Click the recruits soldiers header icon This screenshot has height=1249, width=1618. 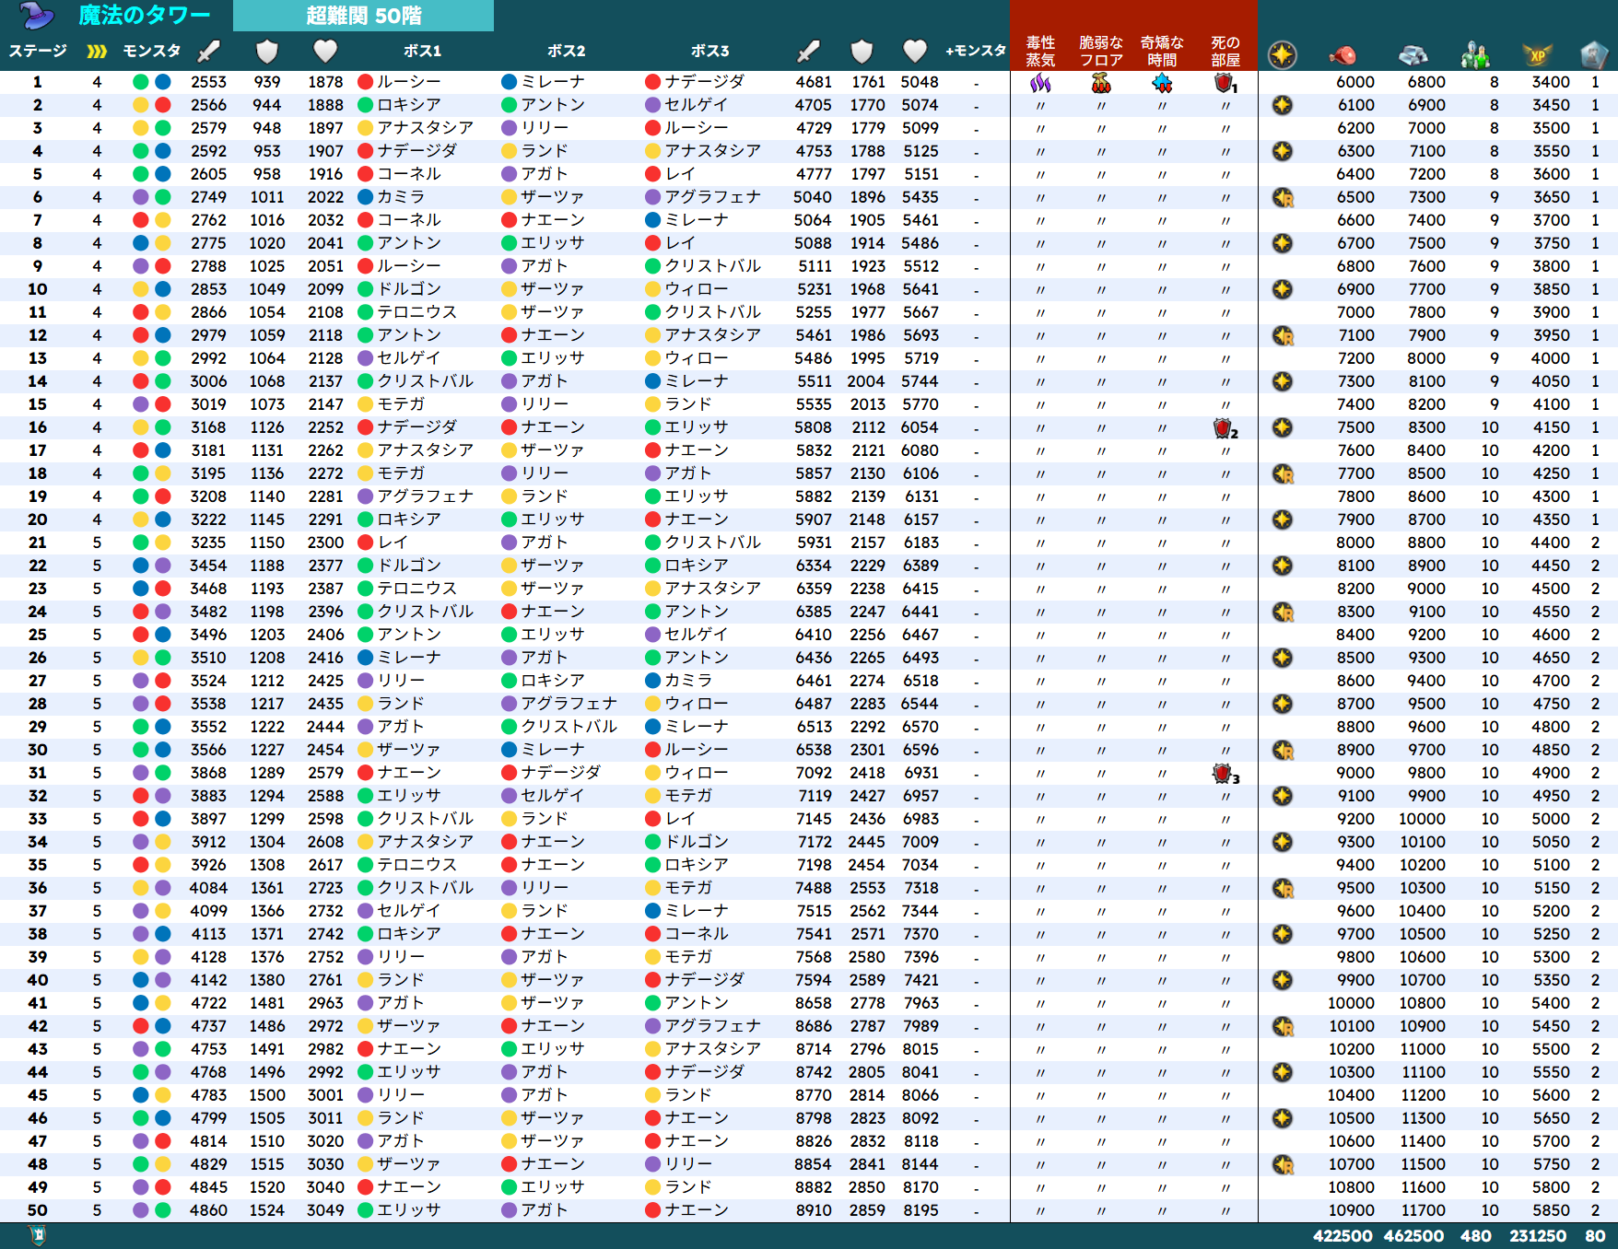click(x=1476, y=55)
